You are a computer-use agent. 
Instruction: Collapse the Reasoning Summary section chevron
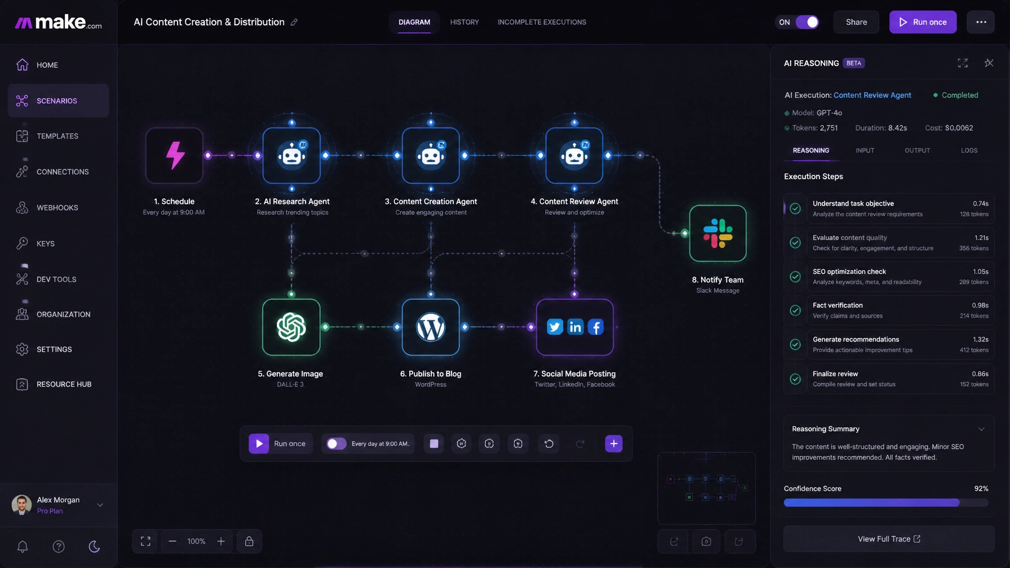pos(981,429)
